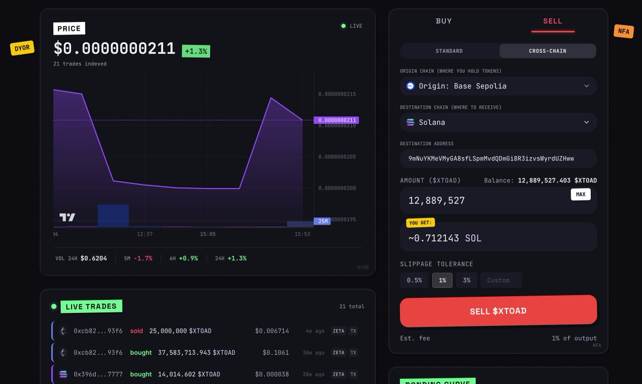This screenshot has height=384, width=642.
Task: Select CROSS-CHAIN sell mode
Action: [547, 51]
